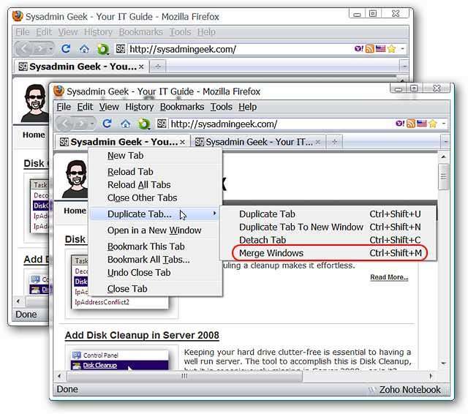Viewport: 468px width, 414px height.
Task: Click the back arrow in the front window
Action: pos(67,124)
